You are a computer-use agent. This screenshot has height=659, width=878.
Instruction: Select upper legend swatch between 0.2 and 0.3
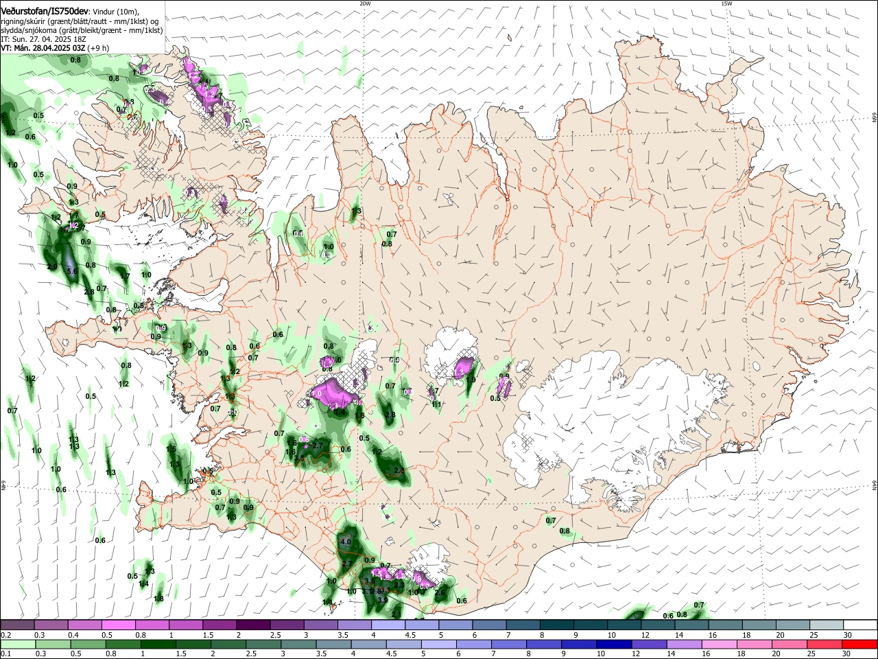coord(18,625)
